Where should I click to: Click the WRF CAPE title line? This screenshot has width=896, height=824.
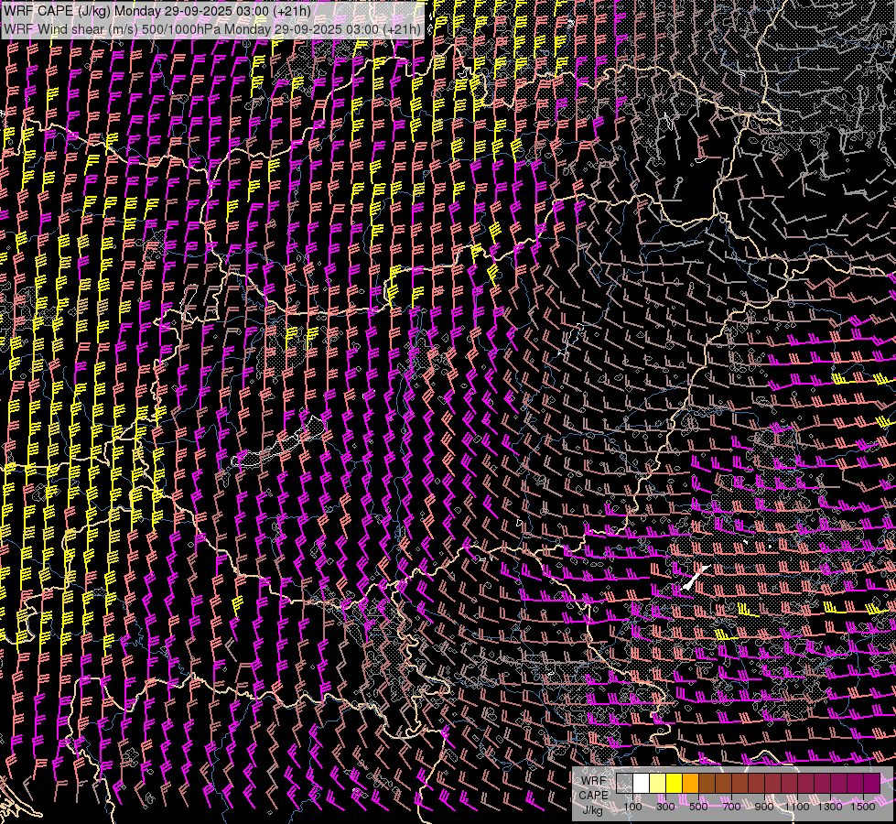[x=157, y=11]
